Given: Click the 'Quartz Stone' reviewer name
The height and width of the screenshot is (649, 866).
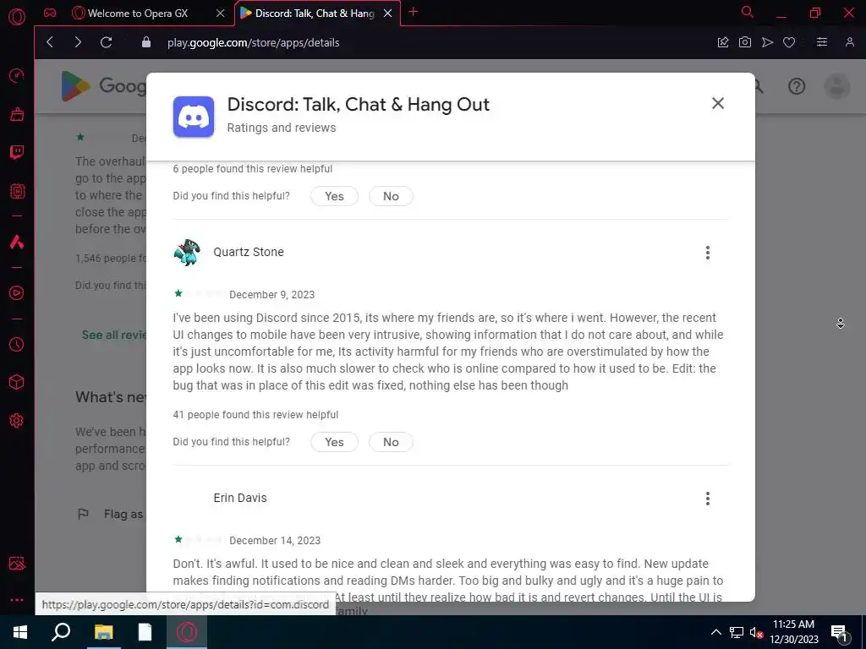Looking at the screenshot, I should click(249, 252).
